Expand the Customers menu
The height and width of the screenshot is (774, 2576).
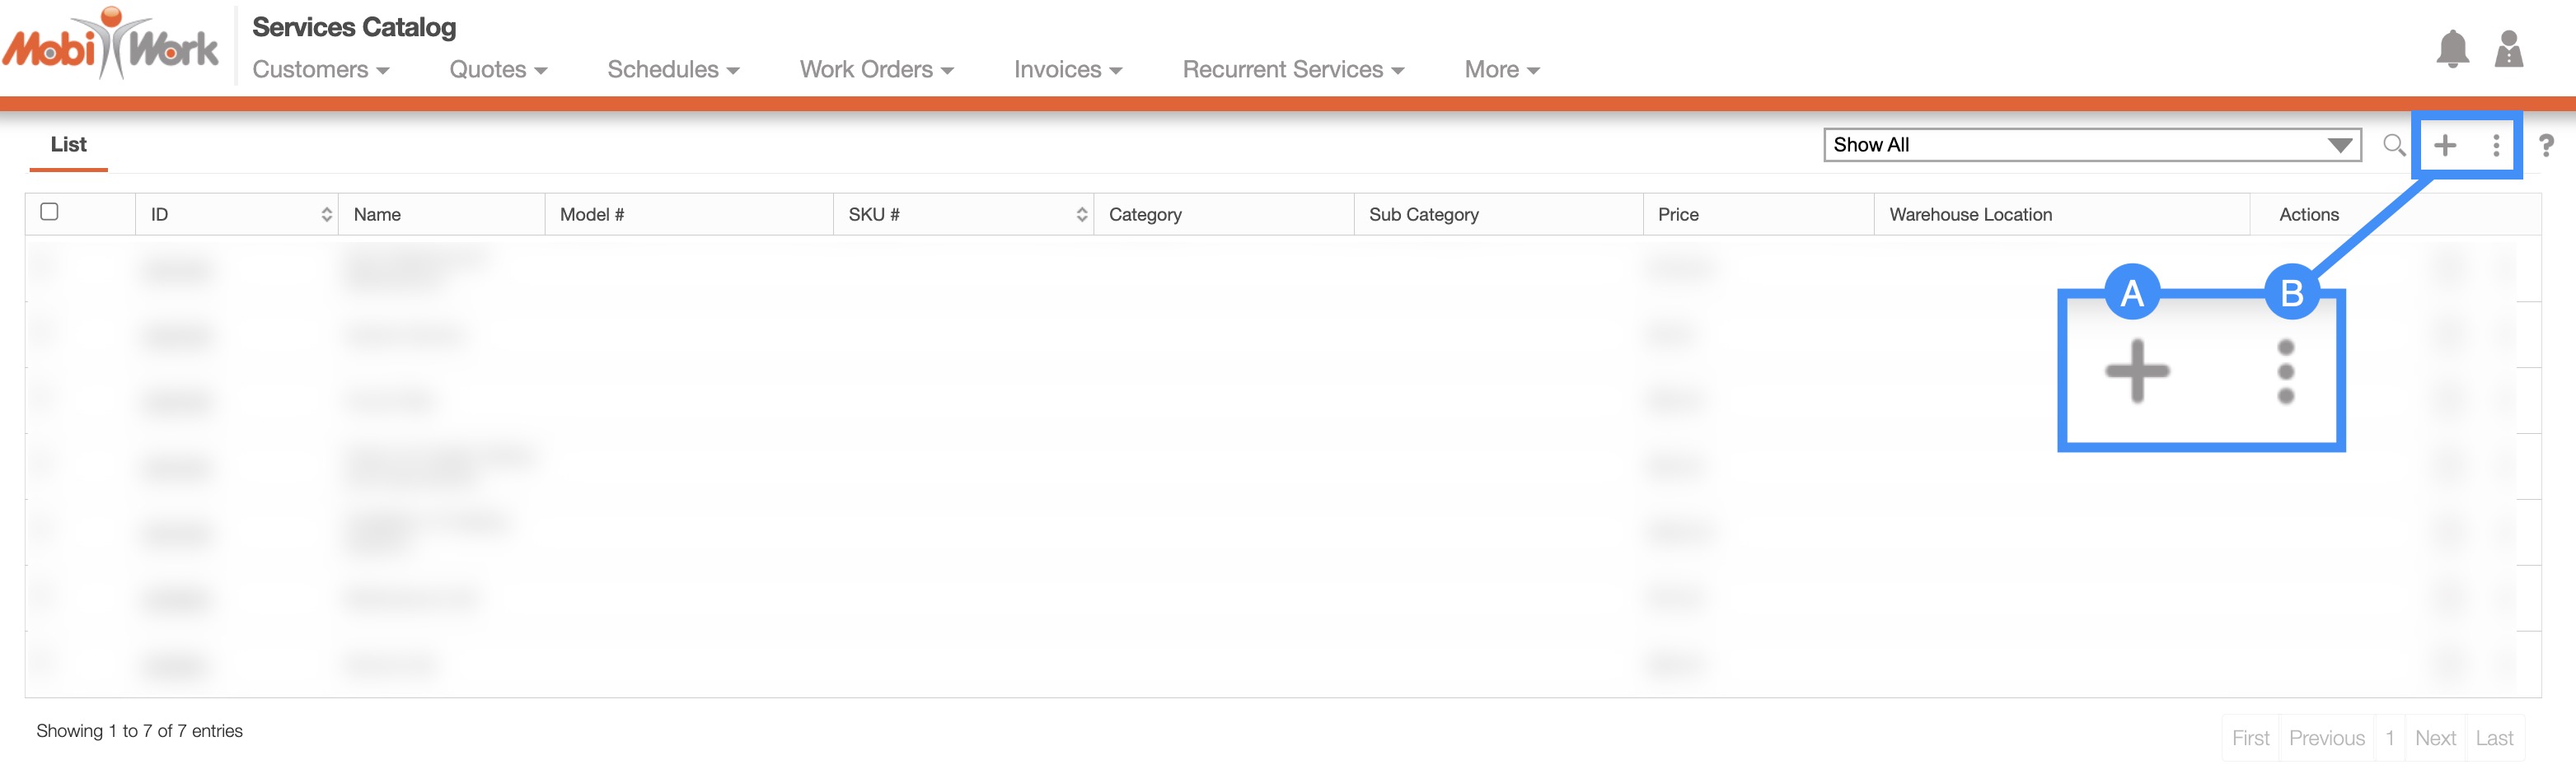pyautogui.click(x=320, y=70)
